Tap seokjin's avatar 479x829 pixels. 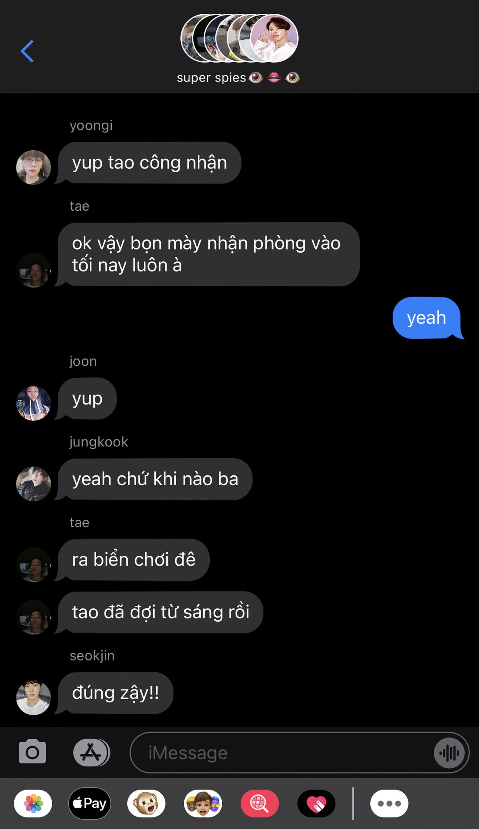click(x=33, y=698)
